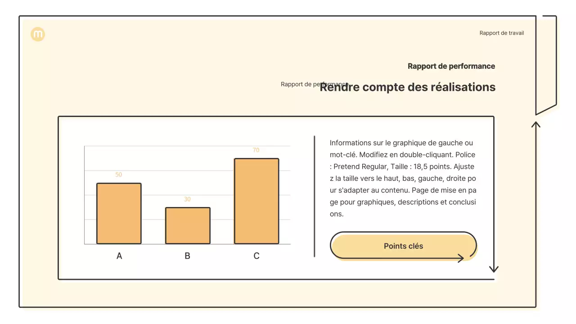Click the round orange "m" logo
The image size is (576, 324).
coord(38,34)
